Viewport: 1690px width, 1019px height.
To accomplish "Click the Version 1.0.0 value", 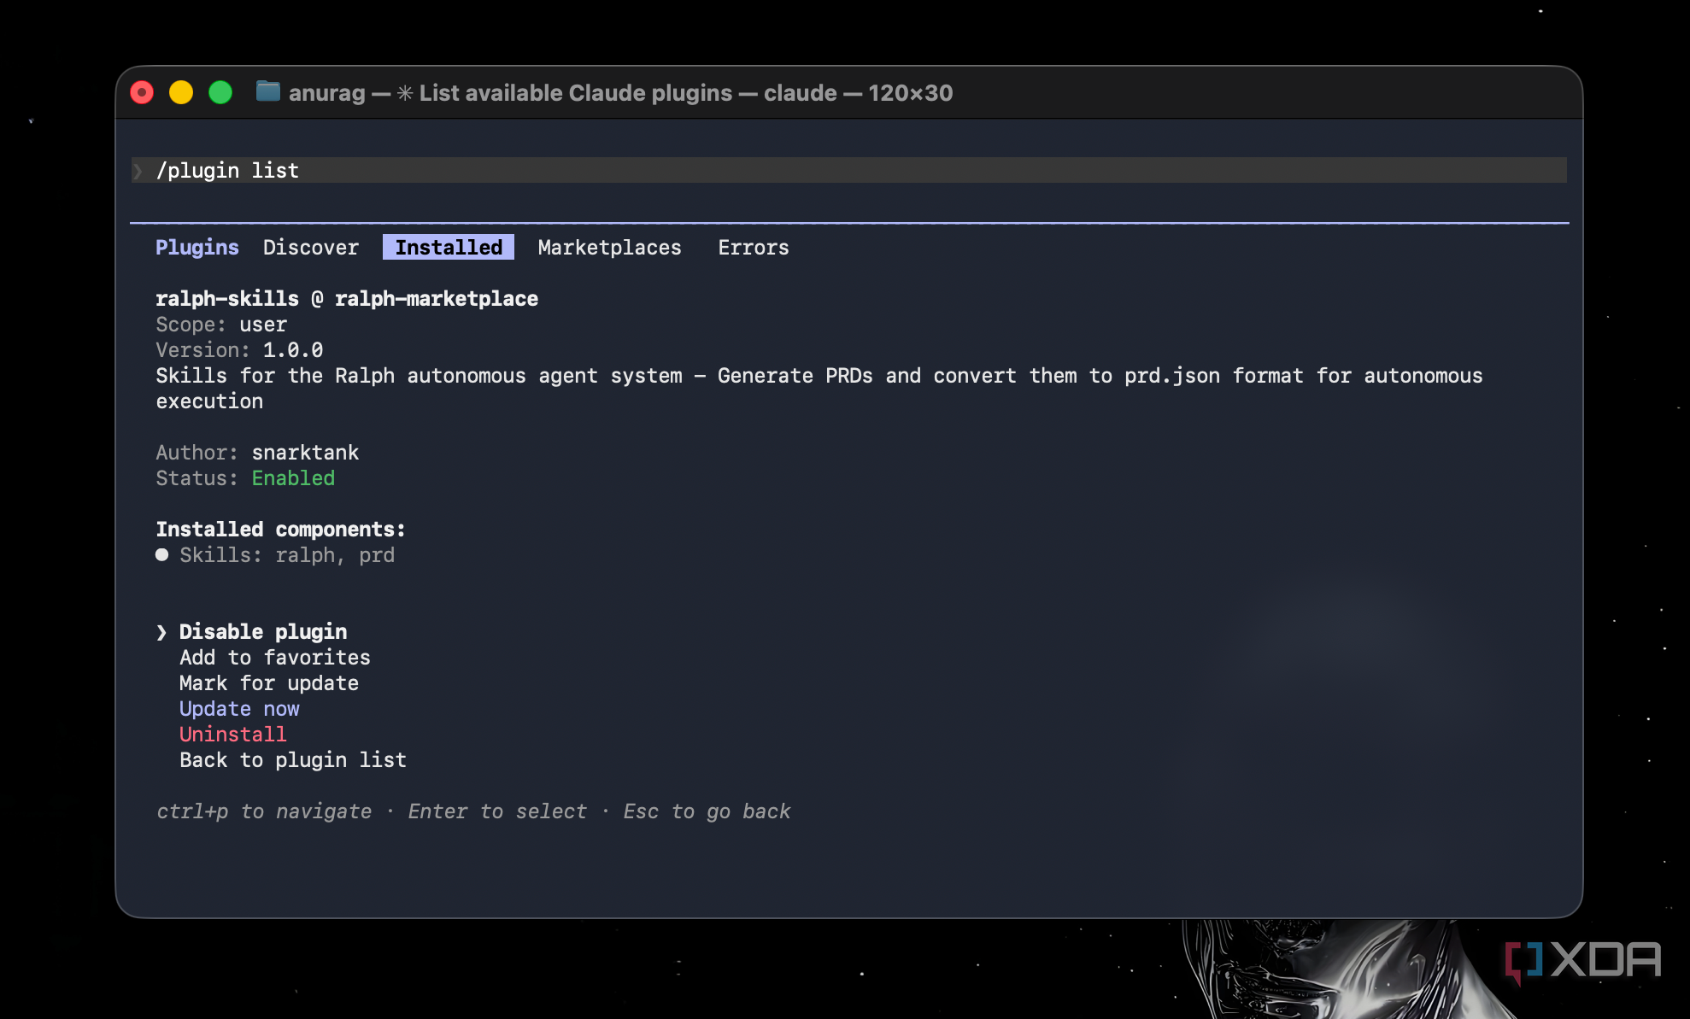I will [x=293, y=350].
